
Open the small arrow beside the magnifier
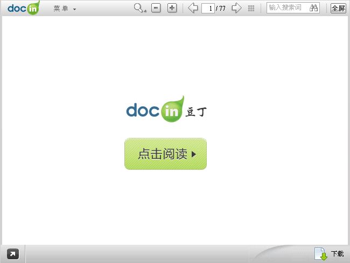pyautogui.click(x=145, y=11)
